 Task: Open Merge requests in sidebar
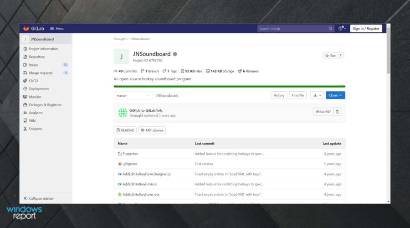(41, 73)
